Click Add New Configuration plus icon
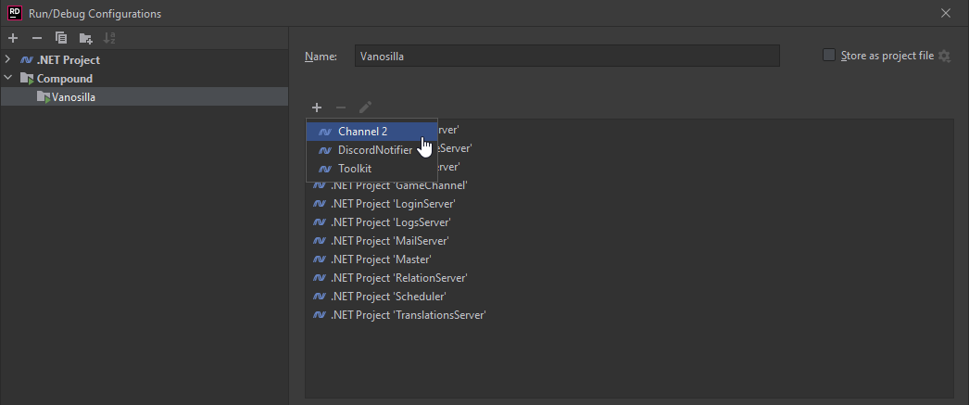Viewport: 969px width, 405px height. (x=13, y=38)
